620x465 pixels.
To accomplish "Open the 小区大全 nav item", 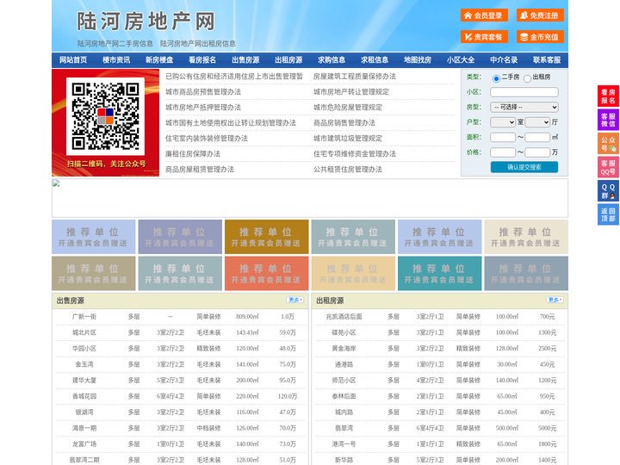I will click(x=461, y=60).
